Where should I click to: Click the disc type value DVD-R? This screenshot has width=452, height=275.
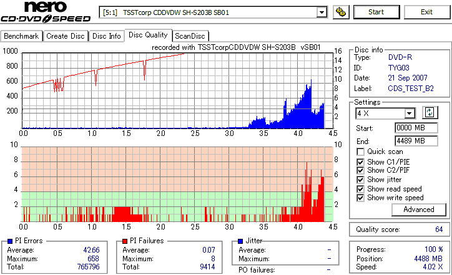(400, 57)
